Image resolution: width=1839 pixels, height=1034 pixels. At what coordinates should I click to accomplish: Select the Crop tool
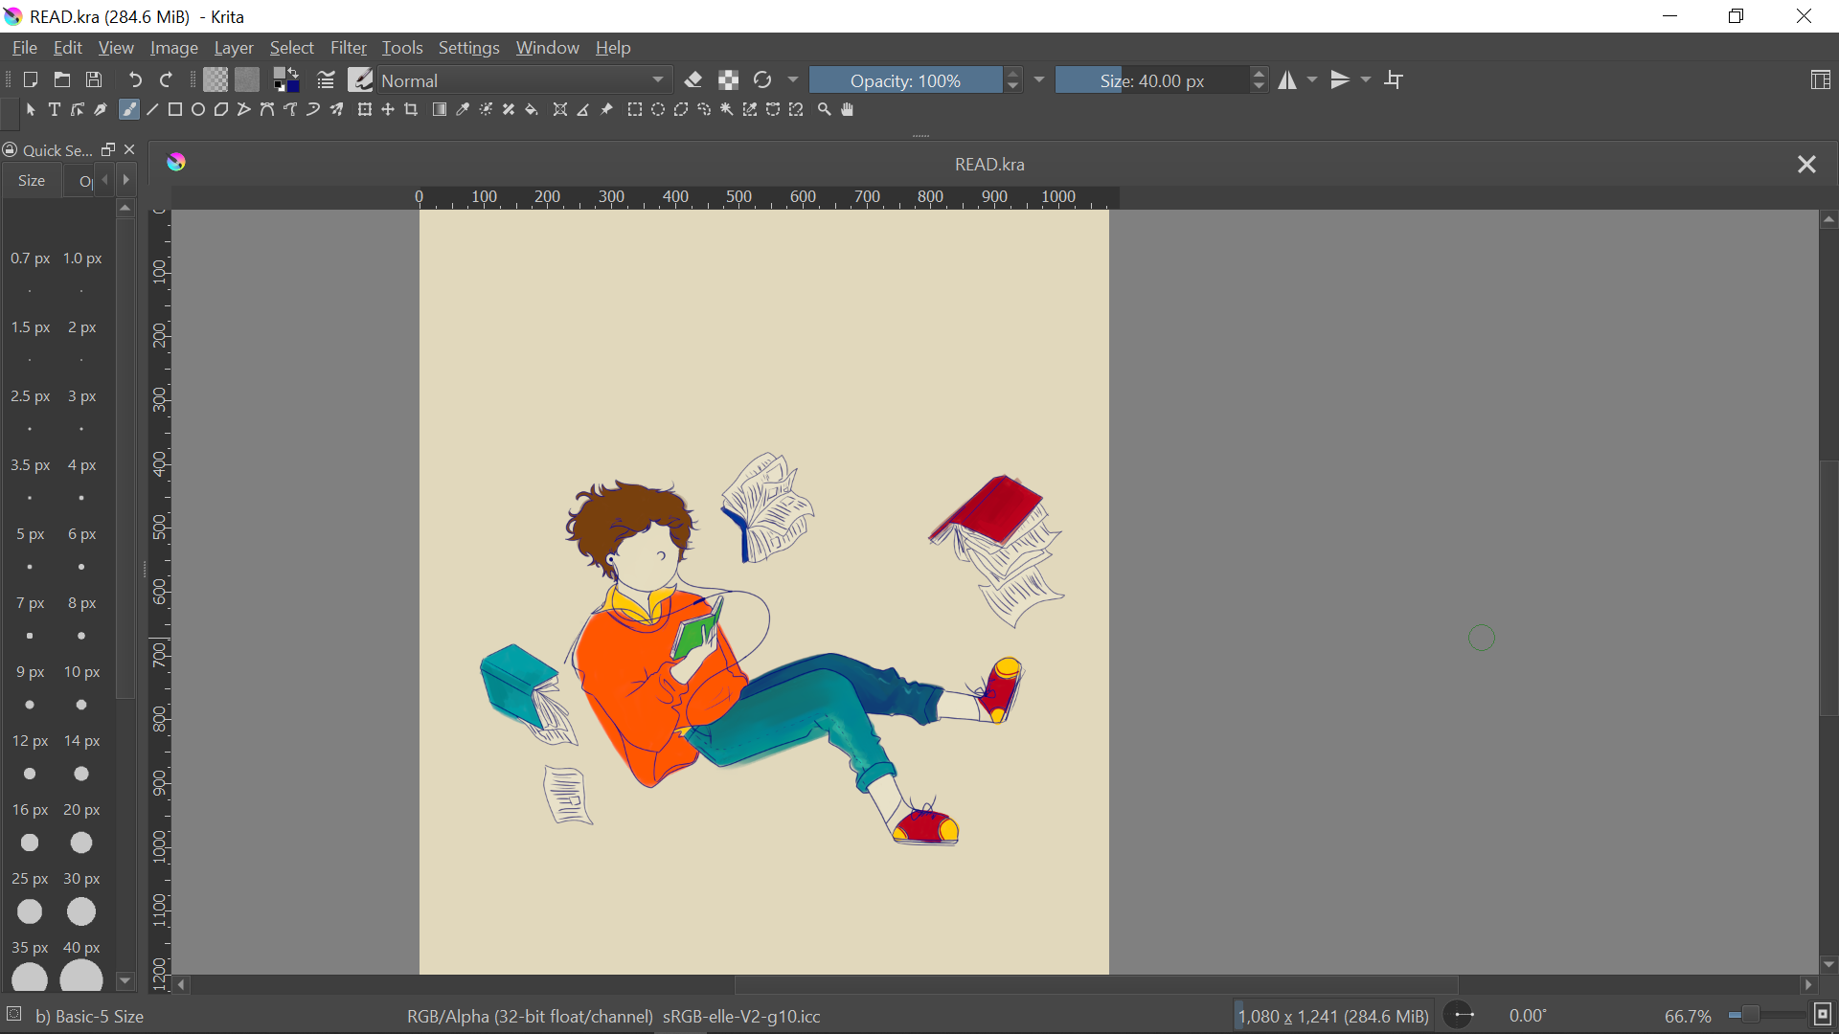click(412, 110)
